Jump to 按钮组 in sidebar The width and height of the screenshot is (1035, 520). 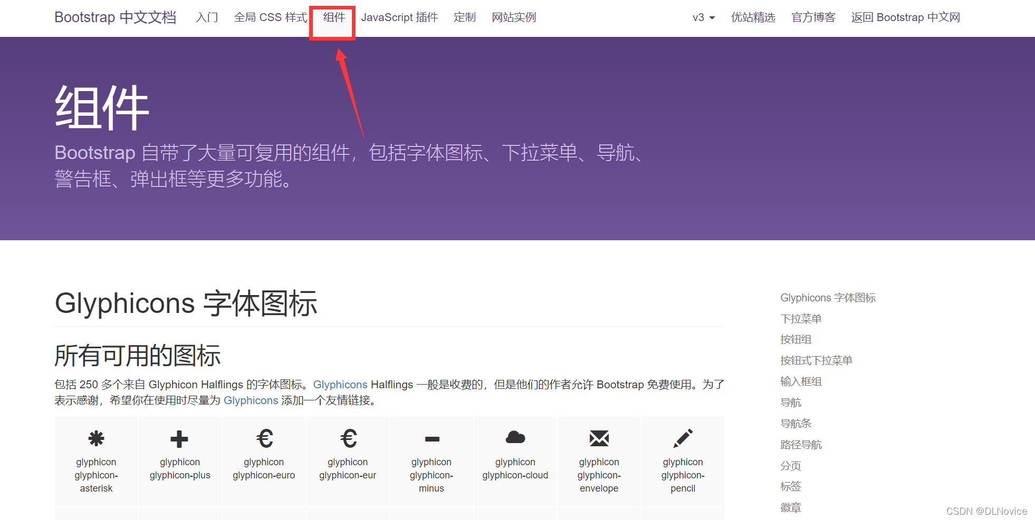[796, 339]
